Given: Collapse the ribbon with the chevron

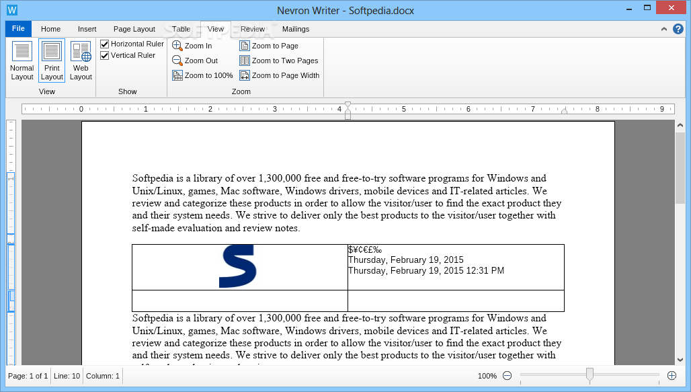Looking at the screenshot, I should pos(663,29).
